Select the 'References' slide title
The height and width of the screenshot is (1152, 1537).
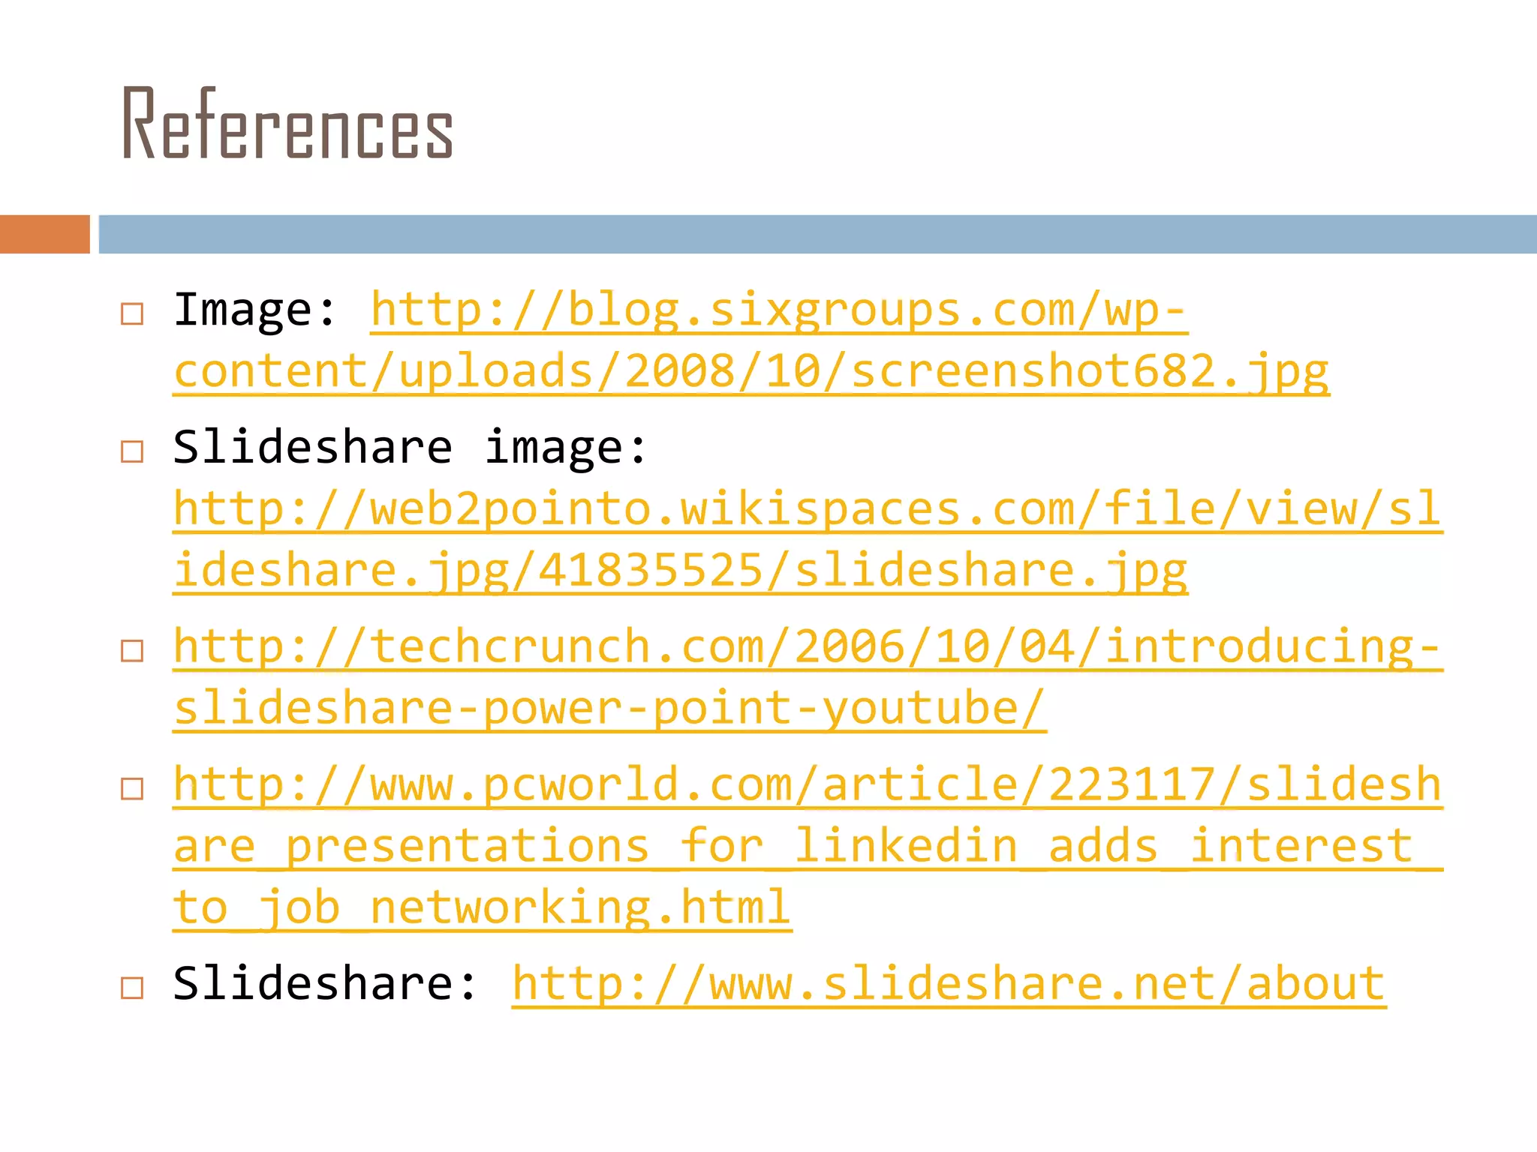(x=287, y=124)
